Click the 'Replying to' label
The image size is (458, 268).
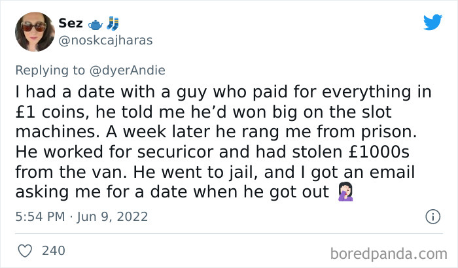(x=50, y=71)
